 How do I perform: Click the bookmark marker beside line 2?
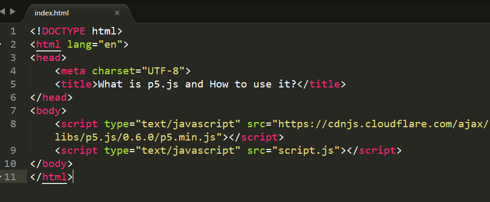[1, 45]
